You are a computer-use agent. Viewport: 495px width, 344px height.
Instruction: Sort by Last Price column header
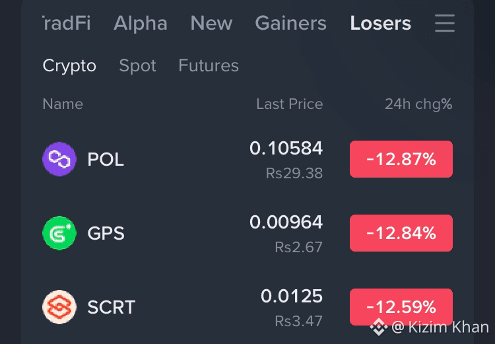(290, 104)
